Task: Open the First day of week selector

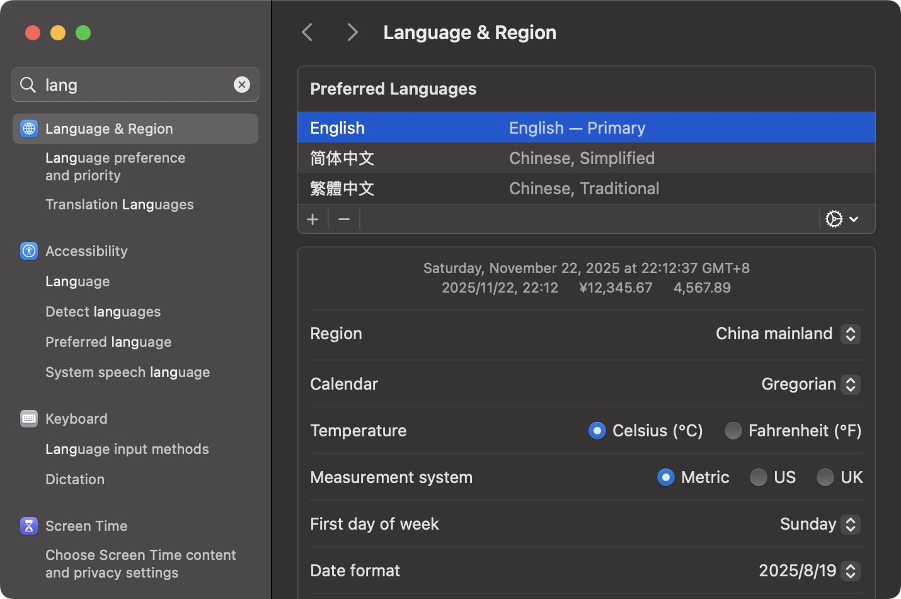Action: tap(851, 524)
